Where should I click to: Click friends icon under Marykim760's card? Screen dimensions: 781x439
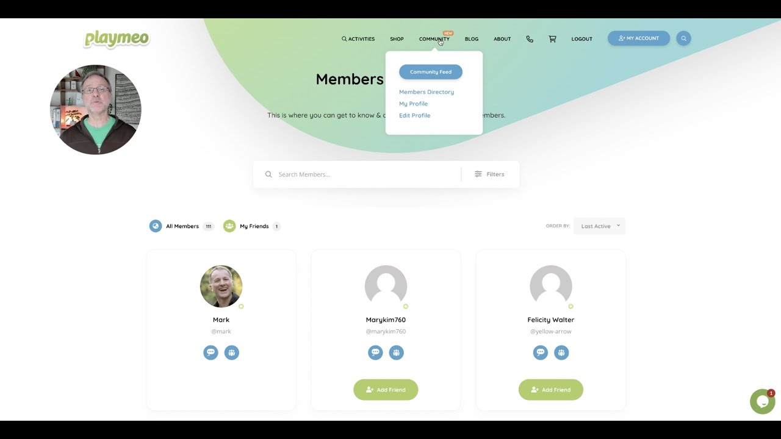pyautogui.click(x=397, y=352)
